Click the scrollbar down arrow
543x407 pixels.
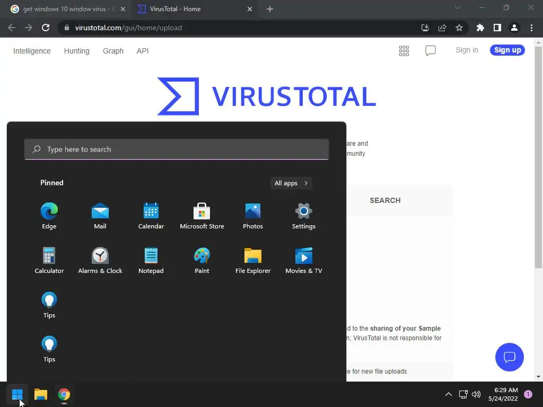538,377
